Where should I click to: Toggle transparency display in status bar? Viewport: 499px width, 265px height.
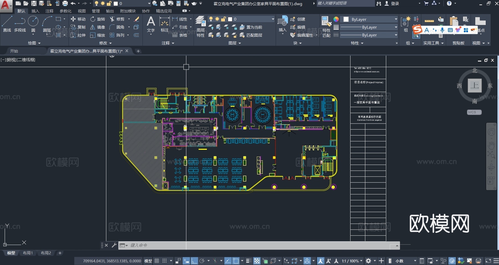[257, 261]
